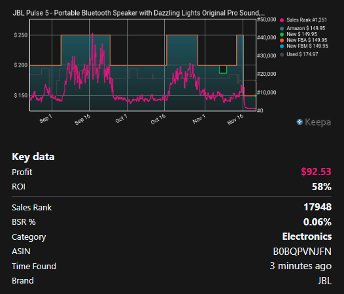Viewport: 344px width, 294px height.
Task: Click the 0.06% BSR value
Action: click(x=317, y=222)
